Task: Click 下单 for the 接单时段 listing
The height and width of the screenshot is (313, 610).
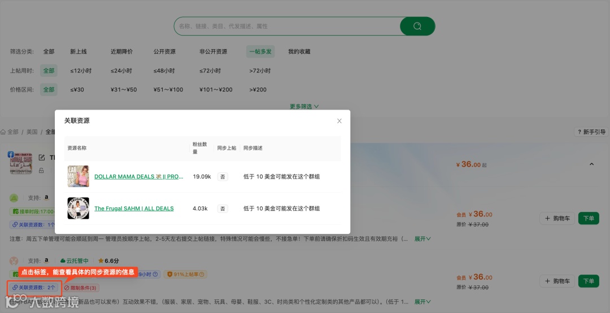Action: pos(589,219)
